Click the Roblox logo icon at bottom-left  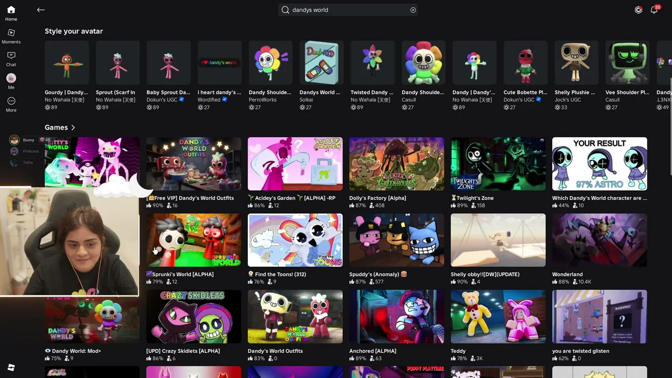(x=11, y=367)
